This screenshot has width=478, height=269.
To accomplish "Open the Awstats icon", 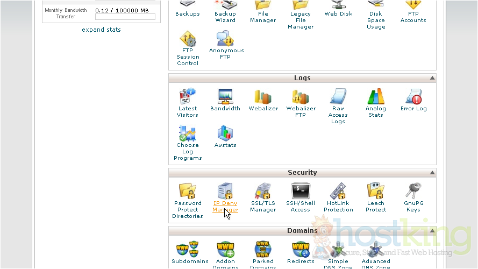I will point(225,133).
